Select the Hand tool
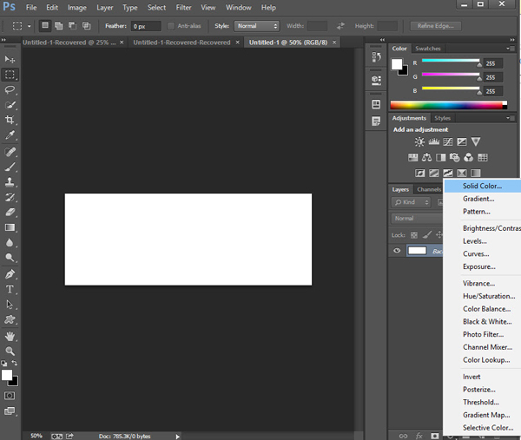 tap(10, 336)
